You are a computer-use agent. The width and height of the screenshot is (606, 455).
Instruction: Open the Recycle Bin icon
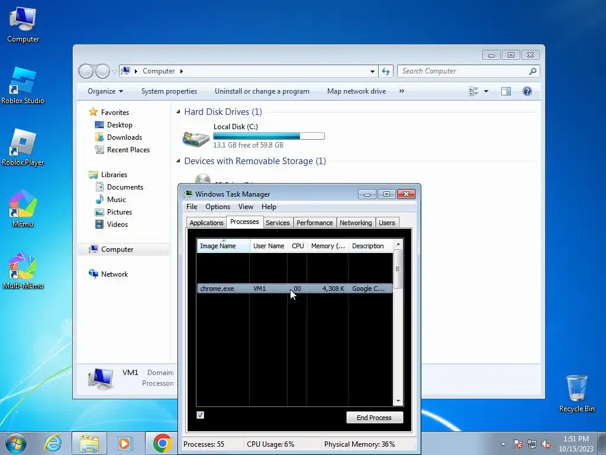click(x=576, y=393)
